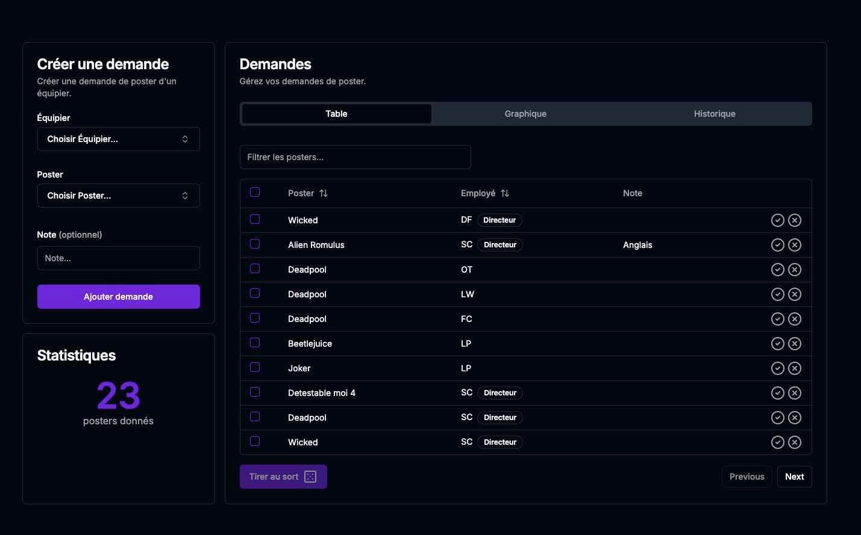Reject the Beetlejuice request
Screen dimensions: 861x535
pos(795,344)
